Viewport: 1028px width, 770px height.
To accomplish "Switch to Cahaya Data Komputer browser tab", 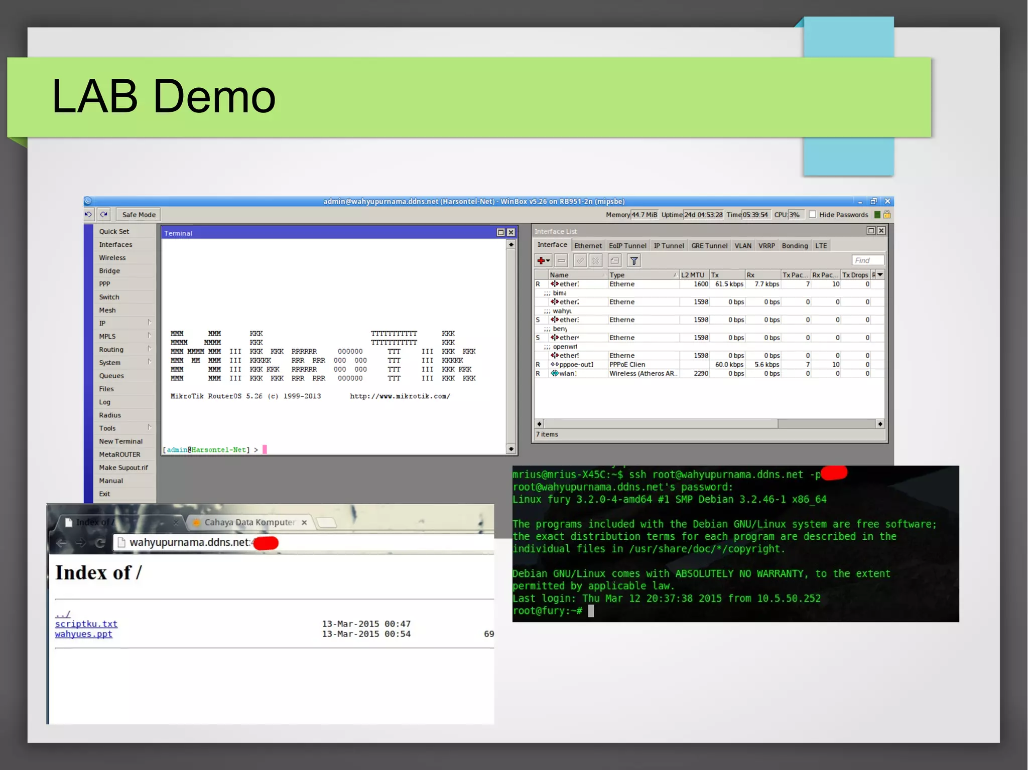I will click(x=249, y=522).
